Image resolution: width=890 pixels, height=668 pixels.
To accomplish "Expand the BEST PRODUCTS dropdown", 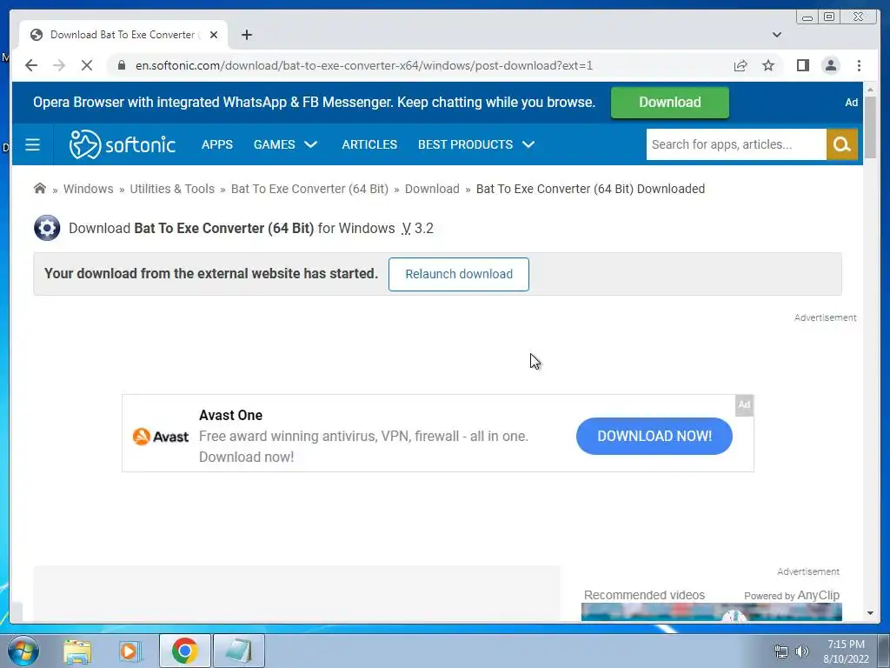I will [x=476, y=144].
